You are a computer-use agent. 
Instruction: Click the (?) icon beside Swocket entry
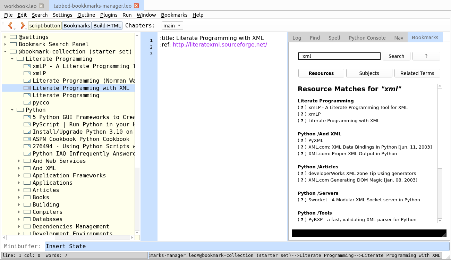pos(301,200)
